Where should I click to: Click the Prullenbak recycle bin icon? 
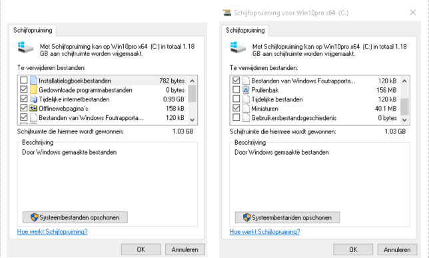(x=246, y=90)
